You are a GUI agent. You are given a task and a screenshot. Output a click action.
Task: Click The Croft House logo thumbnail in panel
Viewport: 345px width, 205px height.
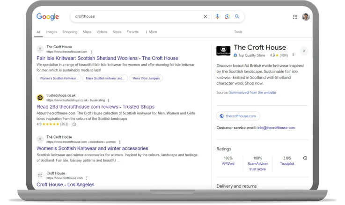pyautogui.click(x=223, y=51)
